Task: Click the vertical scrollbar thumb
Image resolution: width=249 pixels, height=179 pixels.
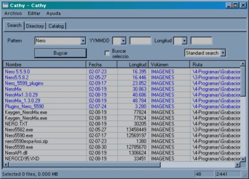Action: click(243, 81)
